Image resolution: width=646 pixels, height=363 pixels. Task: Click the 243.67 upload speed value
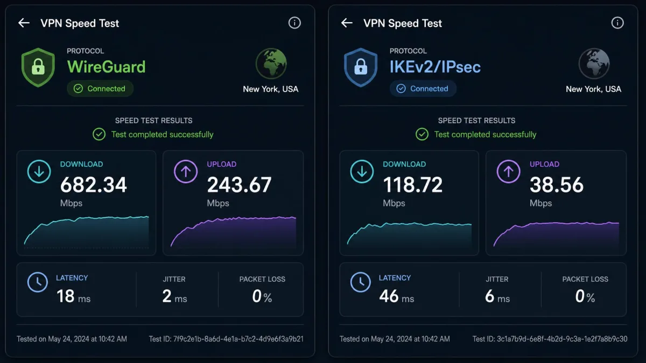(x=239, y=185)
